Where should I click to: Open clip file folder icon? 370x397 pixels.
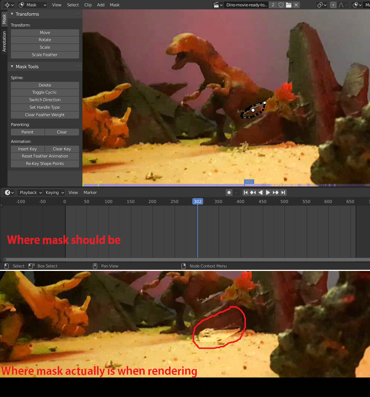289,5
